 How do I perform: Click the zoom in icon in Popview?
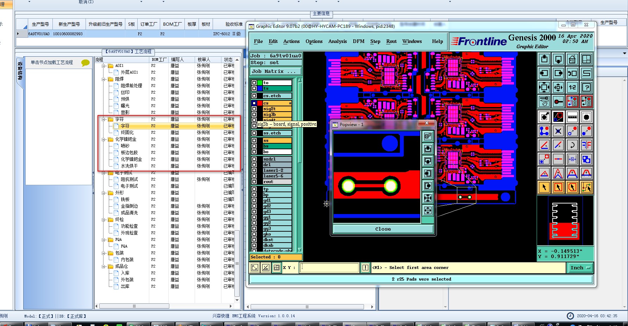click(x=428, y=198)
